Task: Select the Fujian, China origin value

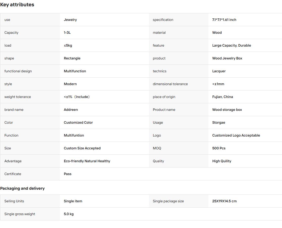Action: (x=222, y=97)
